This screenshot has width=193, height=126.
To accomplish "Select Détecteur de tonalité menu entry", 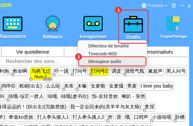I will click(109, 46).
